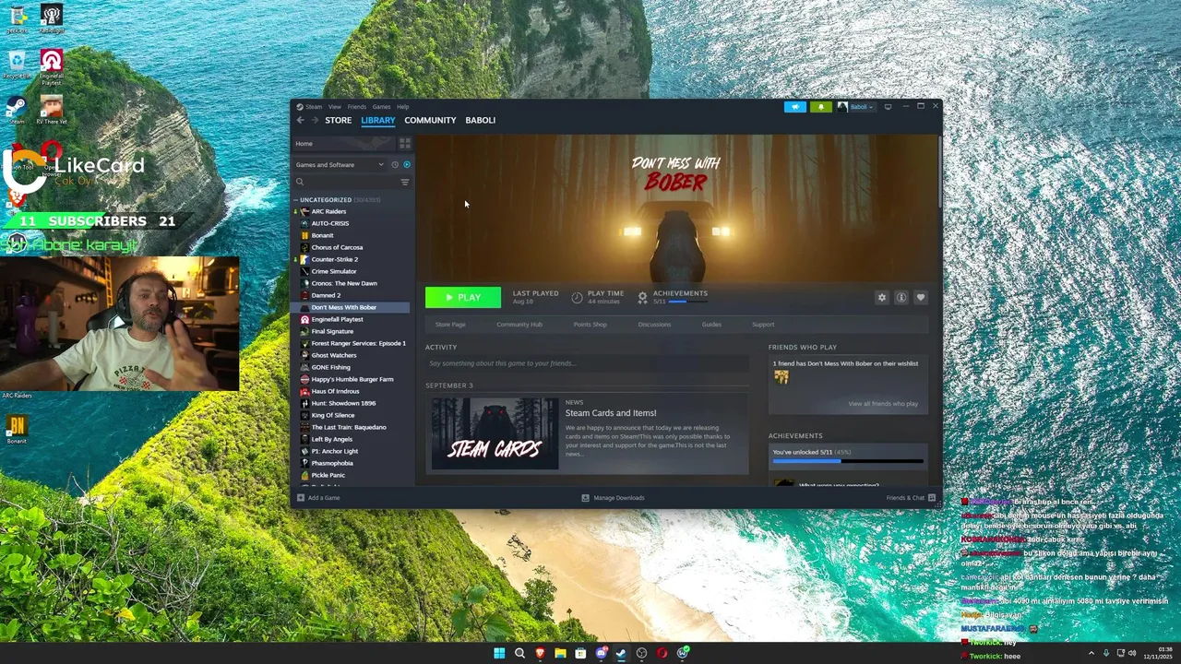Add Don't Mess With Bober to favorites
Viewport: 1181px width, 664px height.
(x=920, y=297)
